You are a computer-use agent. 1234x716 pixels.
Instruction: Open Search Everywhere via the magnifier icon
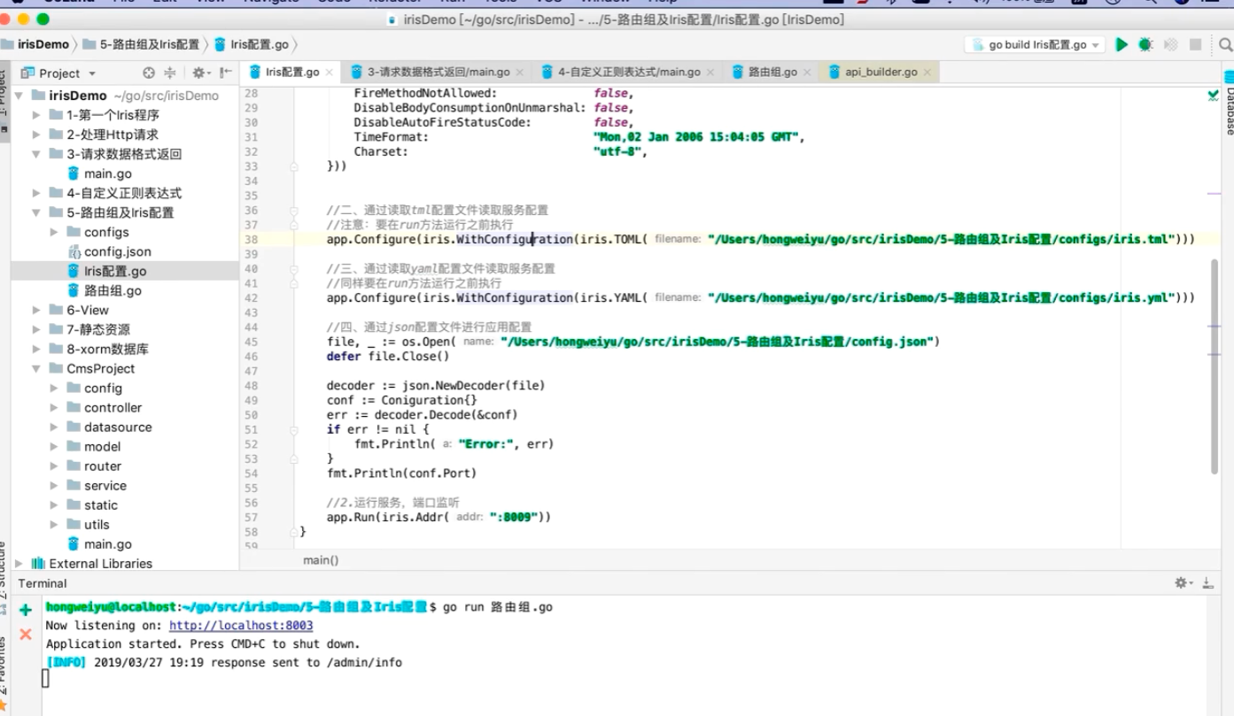point(1225,44)
